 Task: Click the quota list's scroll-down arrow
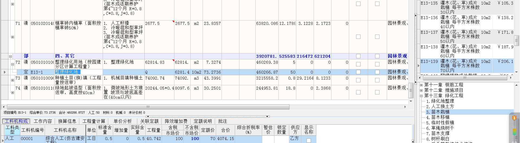(x=516, y=72)
